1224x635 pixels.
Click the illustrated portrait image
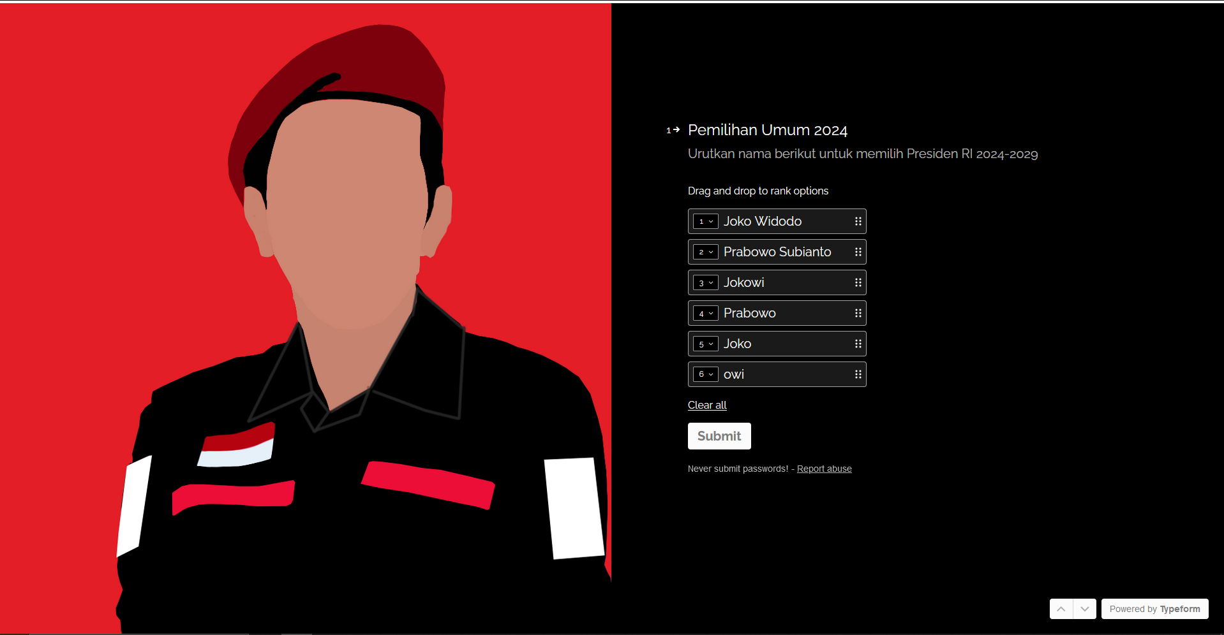[306, 319]
